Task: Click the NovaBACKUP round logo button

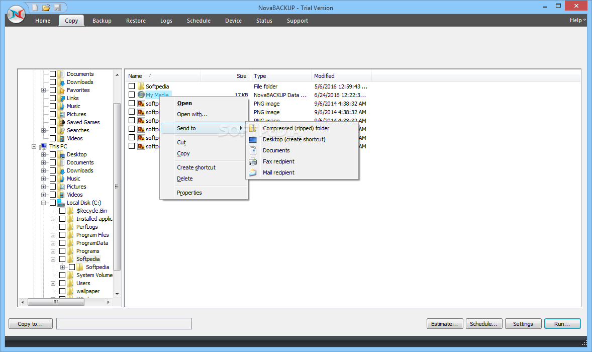Action: pyautogui.click(x=16, y=15)
